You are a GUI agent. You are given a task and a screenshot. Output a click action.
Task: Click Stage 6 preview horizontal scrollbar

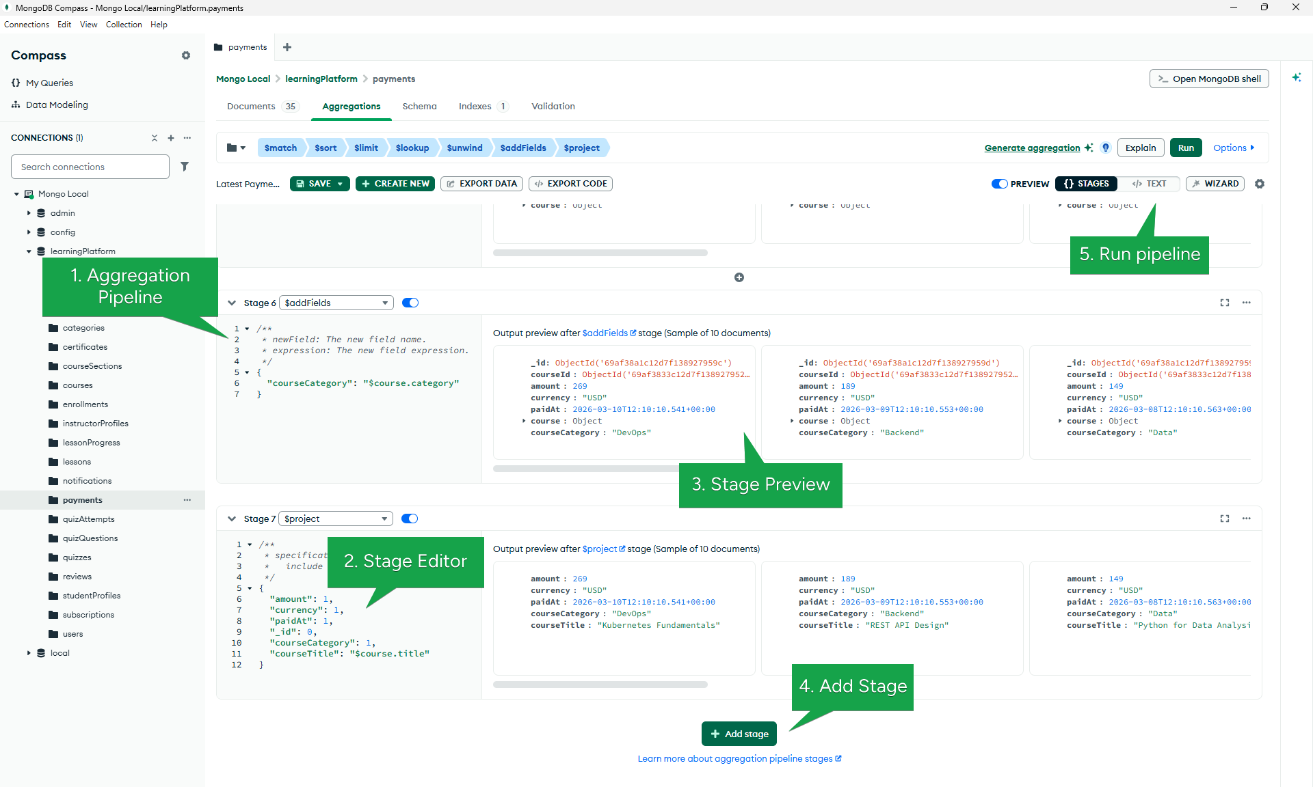coord(586,469)
